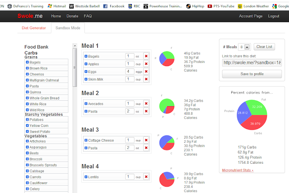
Task: Click the Food Bank scrollbar thumb
Action: [x=75, y=67]
